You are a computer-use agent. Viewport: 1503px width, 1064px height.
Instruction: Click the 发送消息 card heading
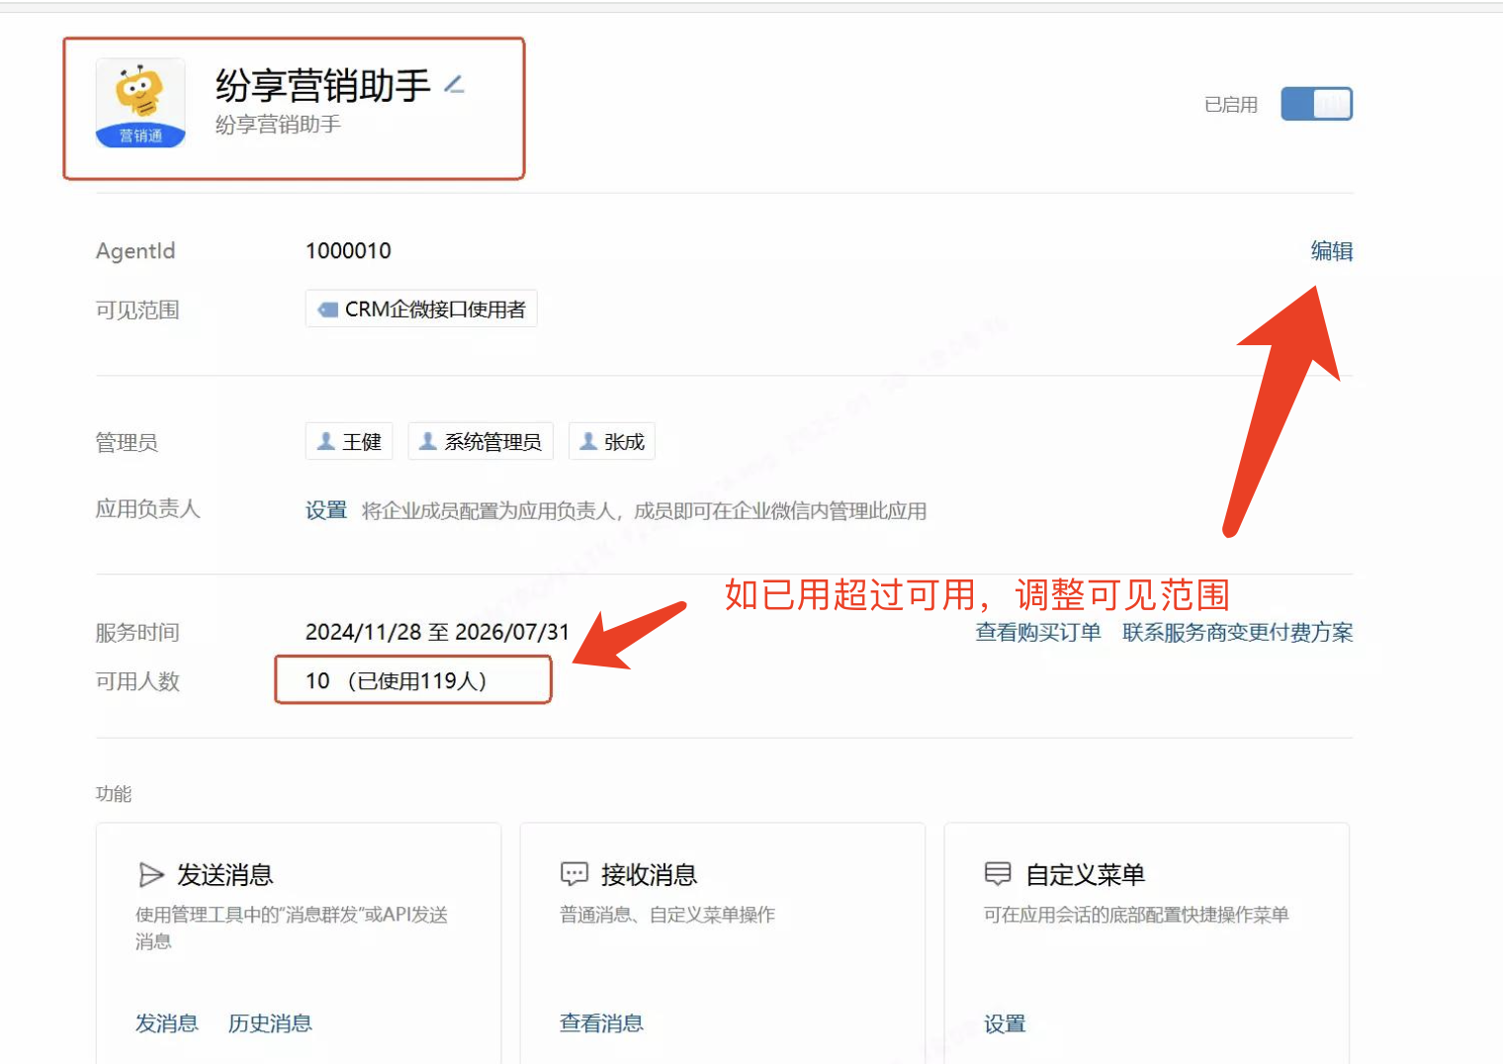point(225,875)
